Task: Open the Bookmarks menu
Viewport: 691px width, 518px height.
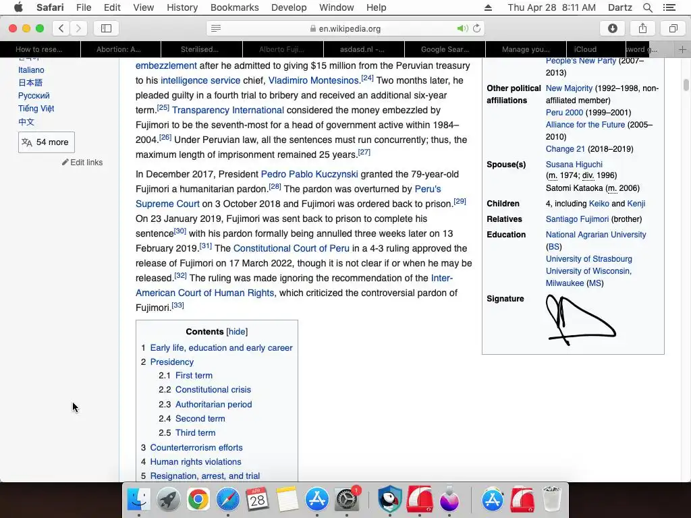Action: [234, 7]
